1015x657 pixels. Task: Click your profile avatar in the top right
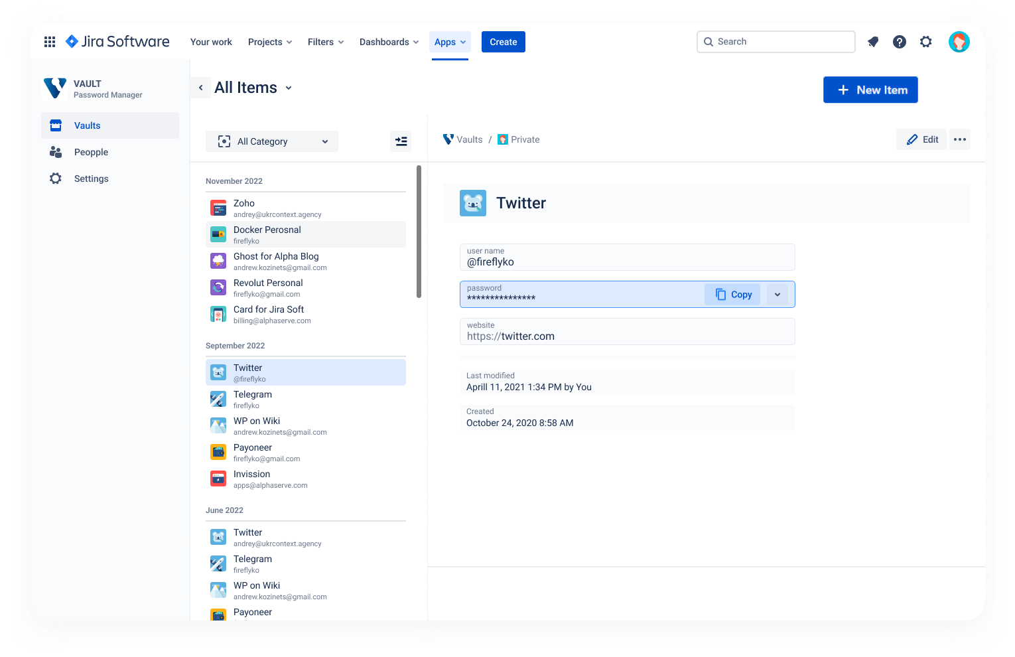(959, 41)
